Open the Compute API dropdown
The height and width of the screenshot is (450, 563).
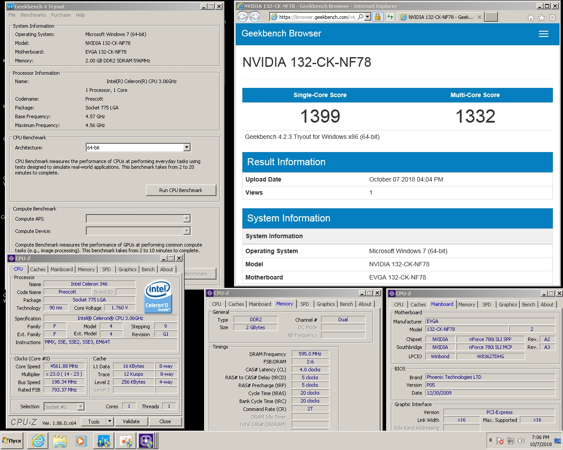point(186,218)
